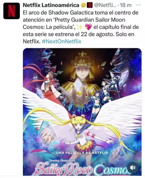145x178 pixels.
Task: Unmute the video with the speaker icon
Action: pos(133,167)
